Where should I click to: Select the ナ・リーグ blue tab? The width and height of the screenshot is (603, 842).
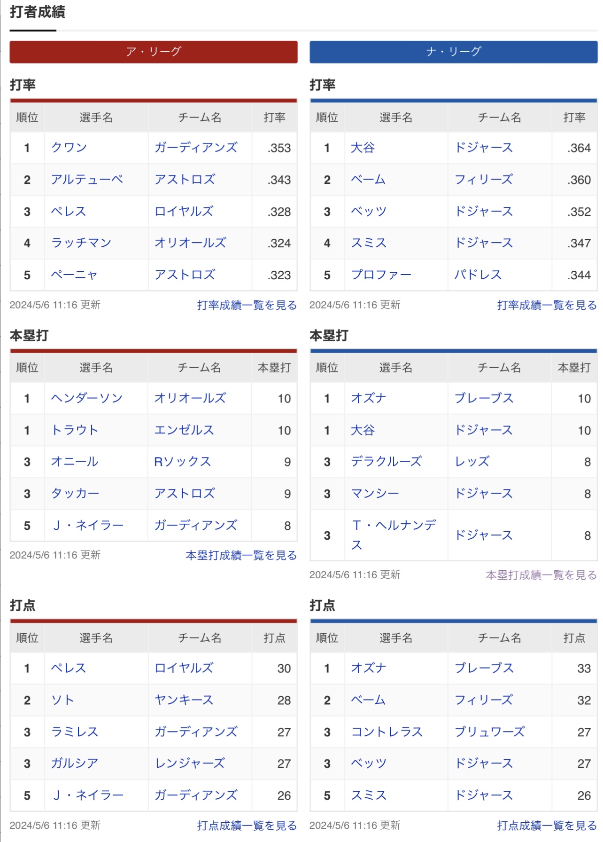[453, 52]
